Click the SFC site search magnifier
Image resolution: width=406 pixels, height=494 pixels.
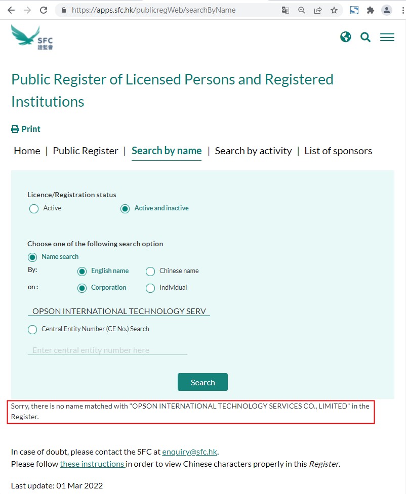point(366,37)
